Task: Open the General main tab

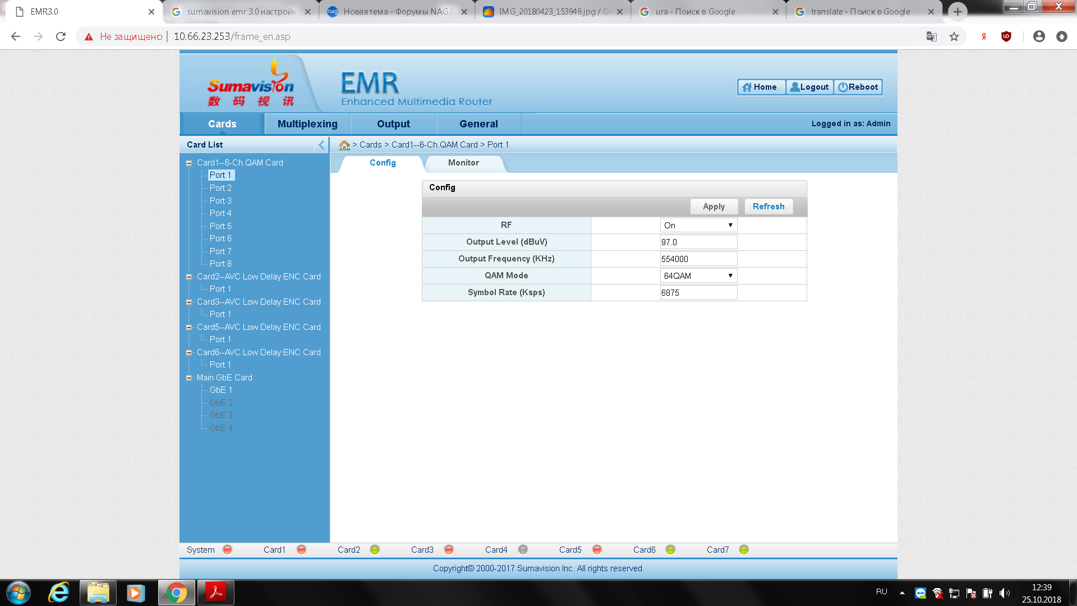Action: pyautogui.click(x=478, y=124)
